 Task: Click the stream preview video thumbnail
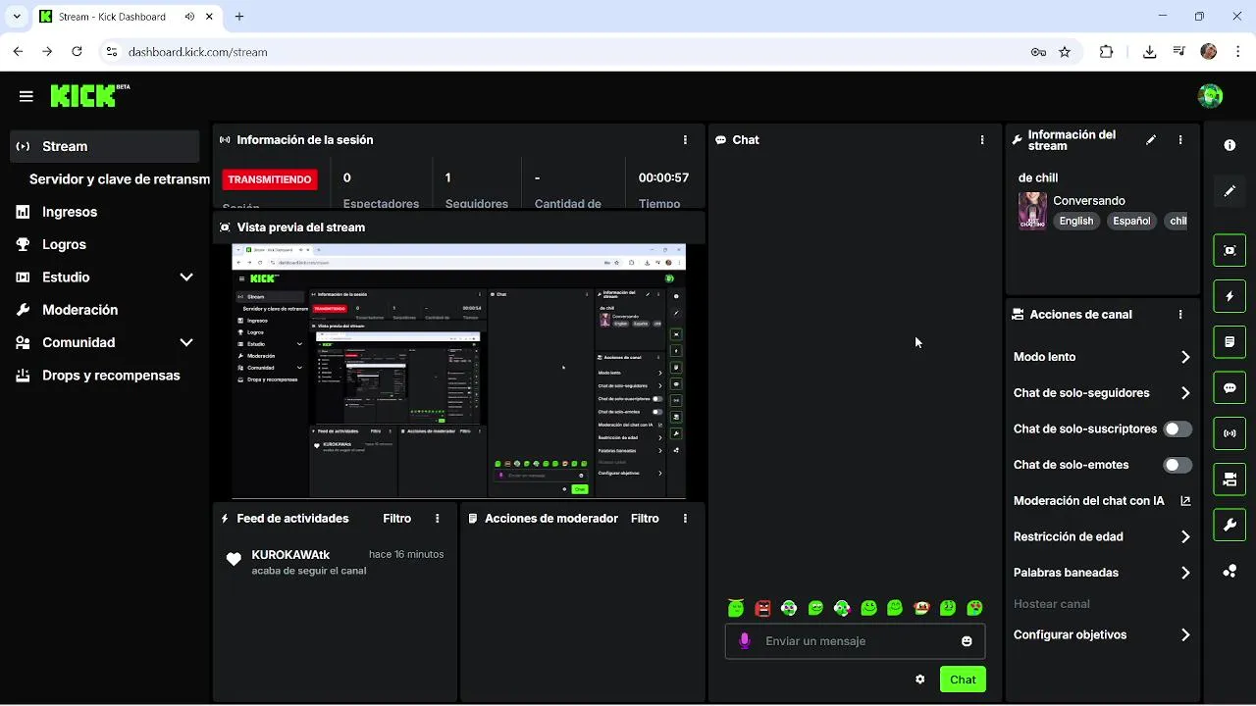tap(458, 372)
